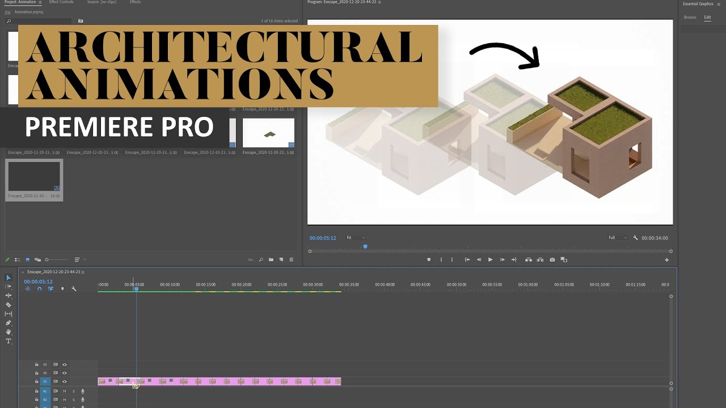
Task: Mute the A1 audio track
Action: (x=65, y=390)
